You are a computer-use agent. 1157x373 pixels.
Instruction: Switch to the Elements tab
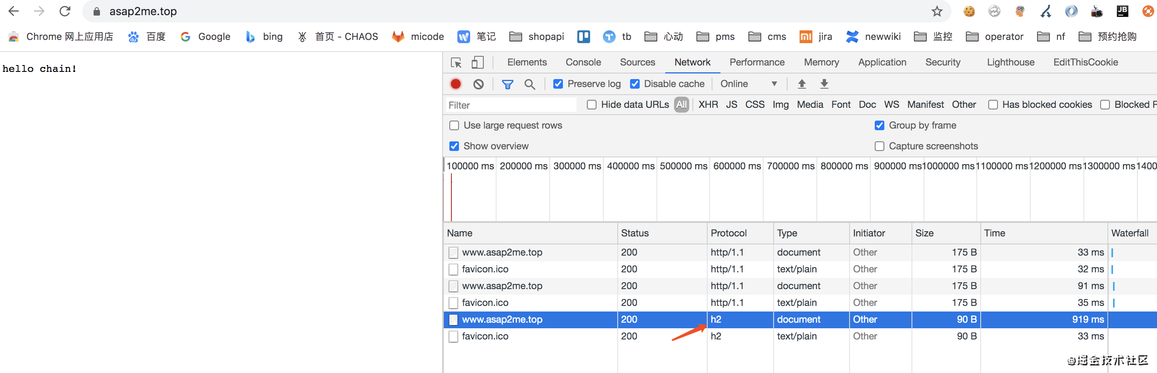tap(527, 62)
